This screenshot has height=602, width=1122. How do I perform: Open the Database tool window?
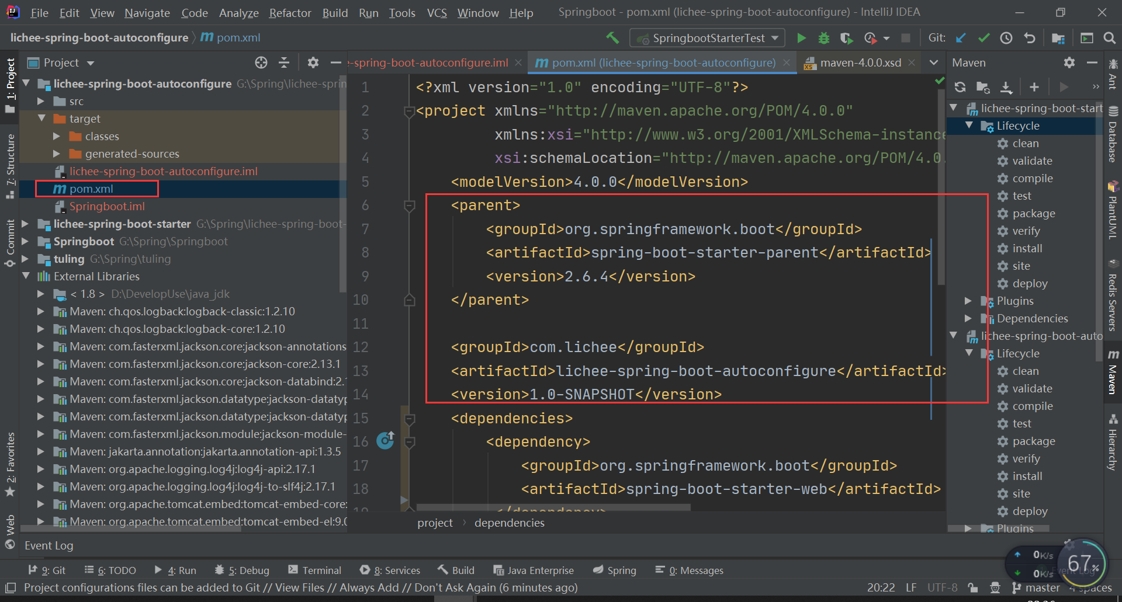pyautogui.click(x=1113, y=134)
